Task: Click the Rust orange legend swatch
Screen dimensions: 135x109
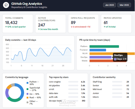Action: [27, 97]
